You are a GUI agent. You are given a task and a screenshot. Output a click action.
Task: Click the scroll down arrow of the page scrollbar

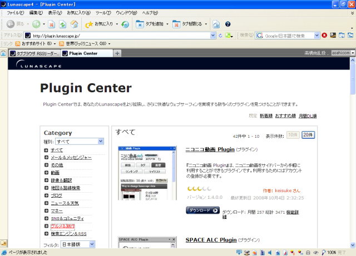(x=353, y=245)
